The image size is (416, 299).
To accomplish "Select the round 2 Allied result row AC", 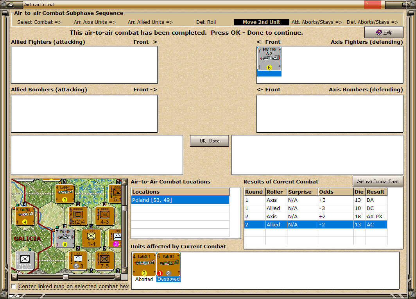I will 316,225.
